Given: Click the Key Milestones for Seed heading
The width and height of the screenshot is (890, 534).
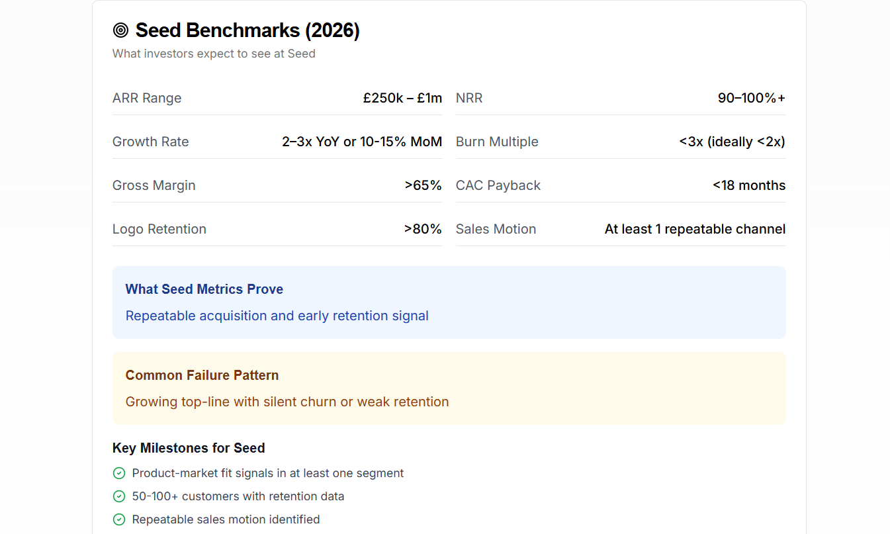Looking at the screenshot, I should [x=189, y=448].
